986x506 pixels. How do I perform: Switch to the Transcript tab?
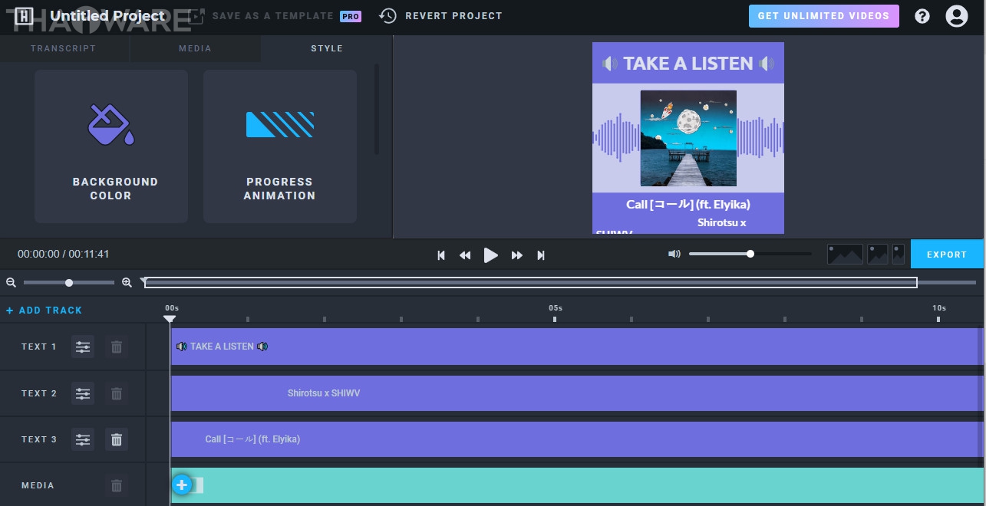click(x=64, y=48)
